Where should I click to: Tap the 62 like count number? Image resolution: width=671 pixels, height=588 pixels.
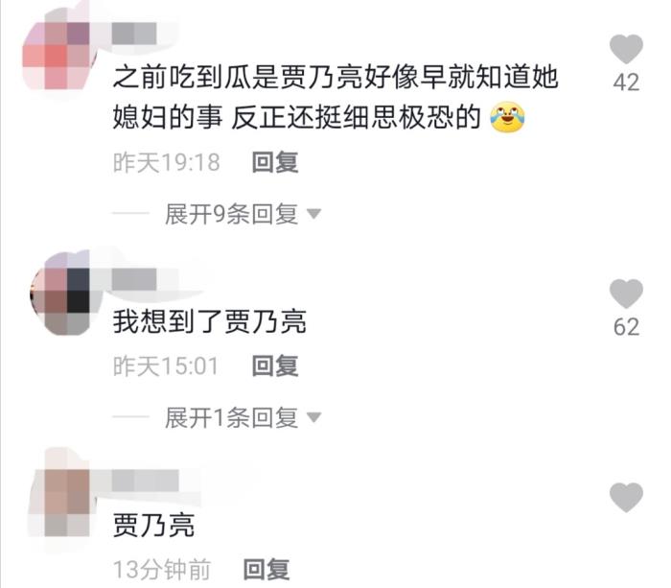point(626,327)
